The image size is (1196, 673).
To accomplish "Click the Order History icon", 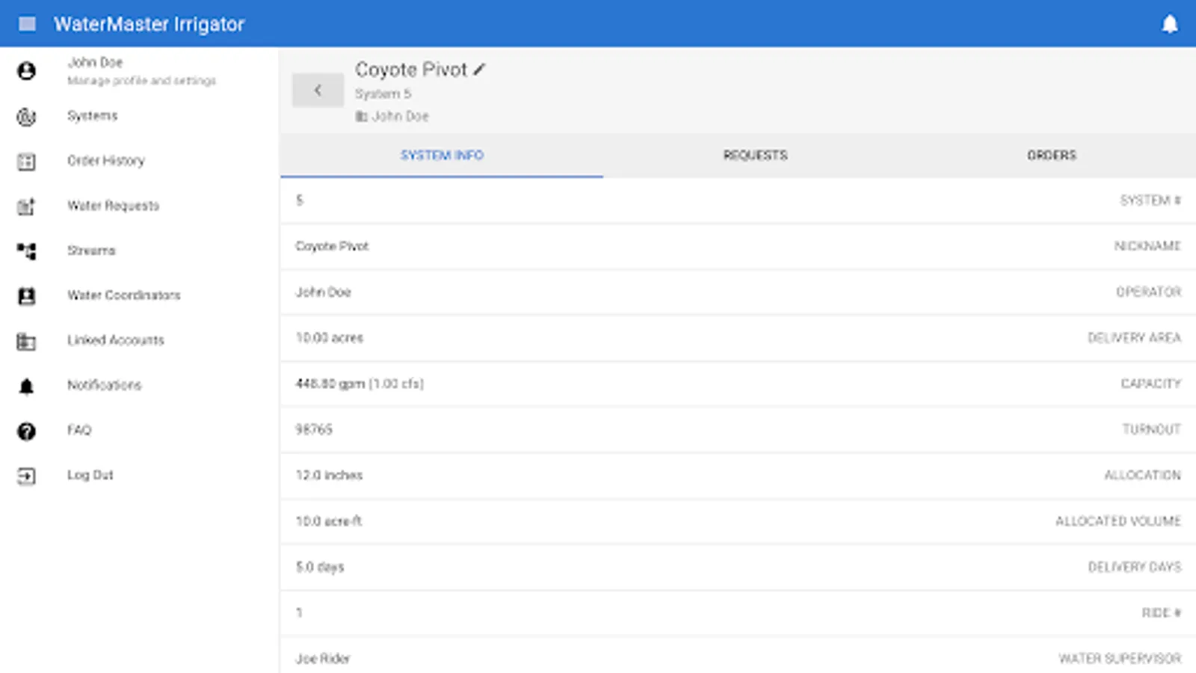I will [27, 161].
